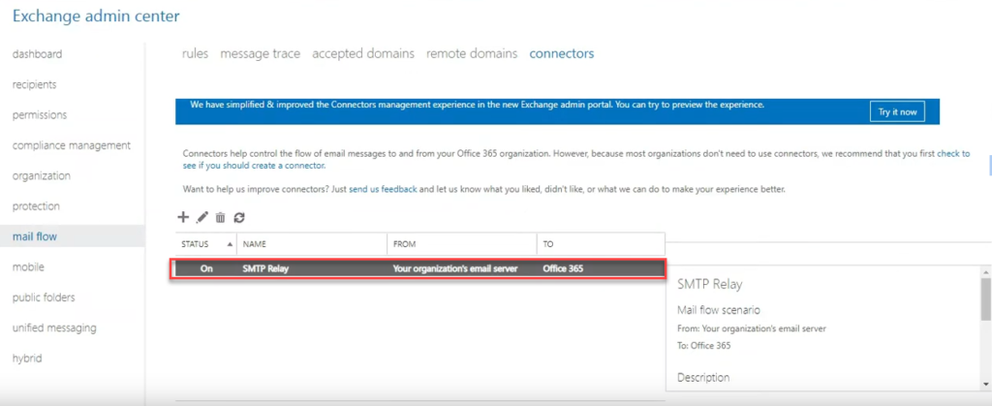Click scroll down arrow in details pane

(x=985, y=384)
